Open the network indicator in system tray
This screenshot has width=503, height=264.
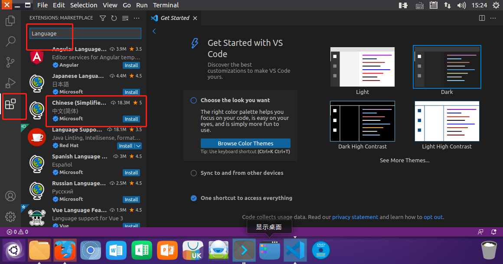tap(447, 5)
